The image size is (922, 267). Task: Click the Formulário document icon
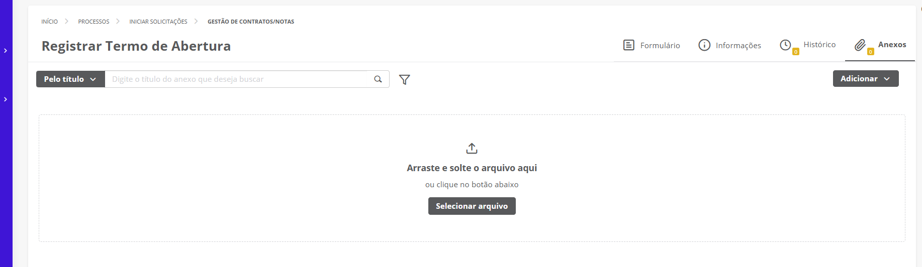coord(628,45)
